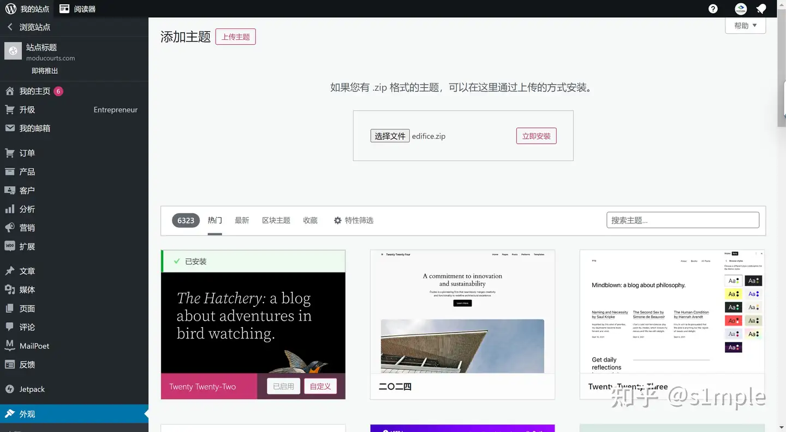Open the Woo 扩展 item
Viewport: 786px width, 432px height.
pyautogui.click(x=74, y=246)
